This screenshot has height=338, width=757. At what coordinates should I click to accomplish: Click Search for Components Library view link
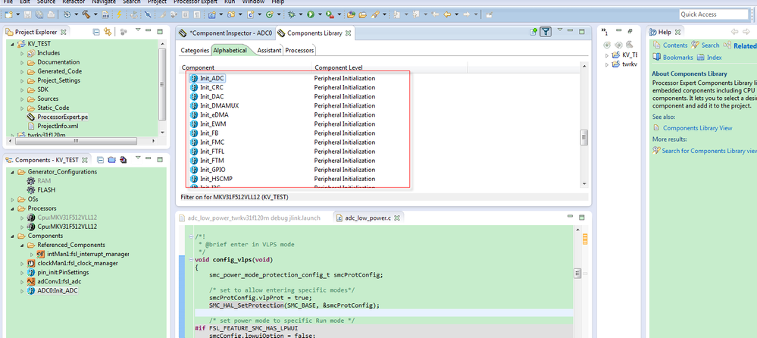coord(709,151)
